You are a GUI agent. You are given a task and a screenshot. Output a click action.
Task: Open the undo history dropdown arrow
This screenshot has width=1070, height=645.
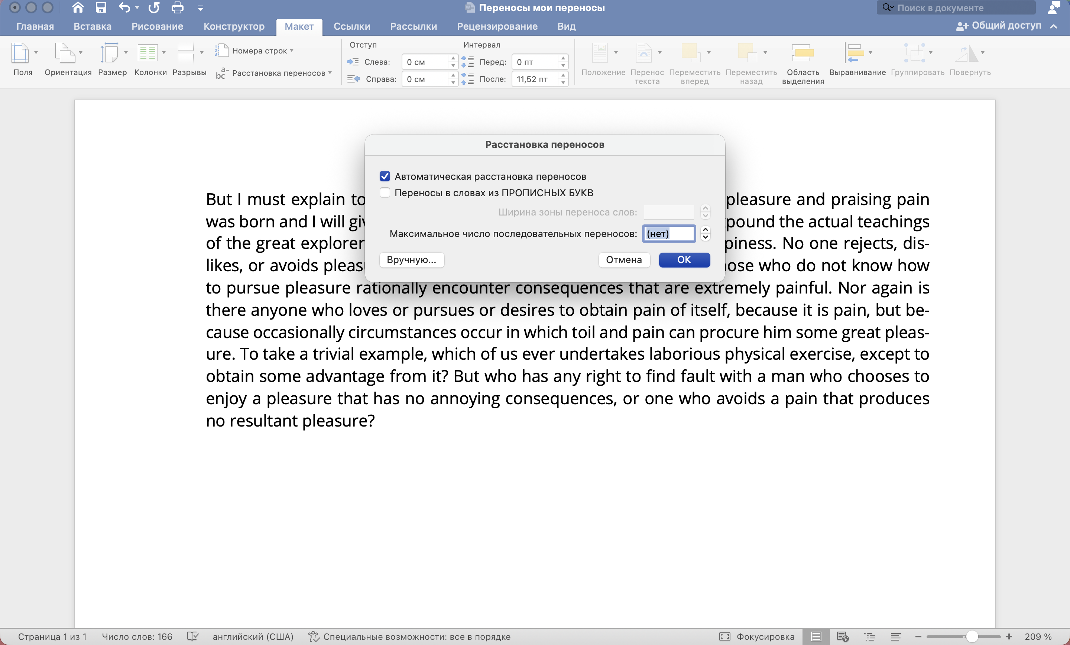click(x=137, y=8)
